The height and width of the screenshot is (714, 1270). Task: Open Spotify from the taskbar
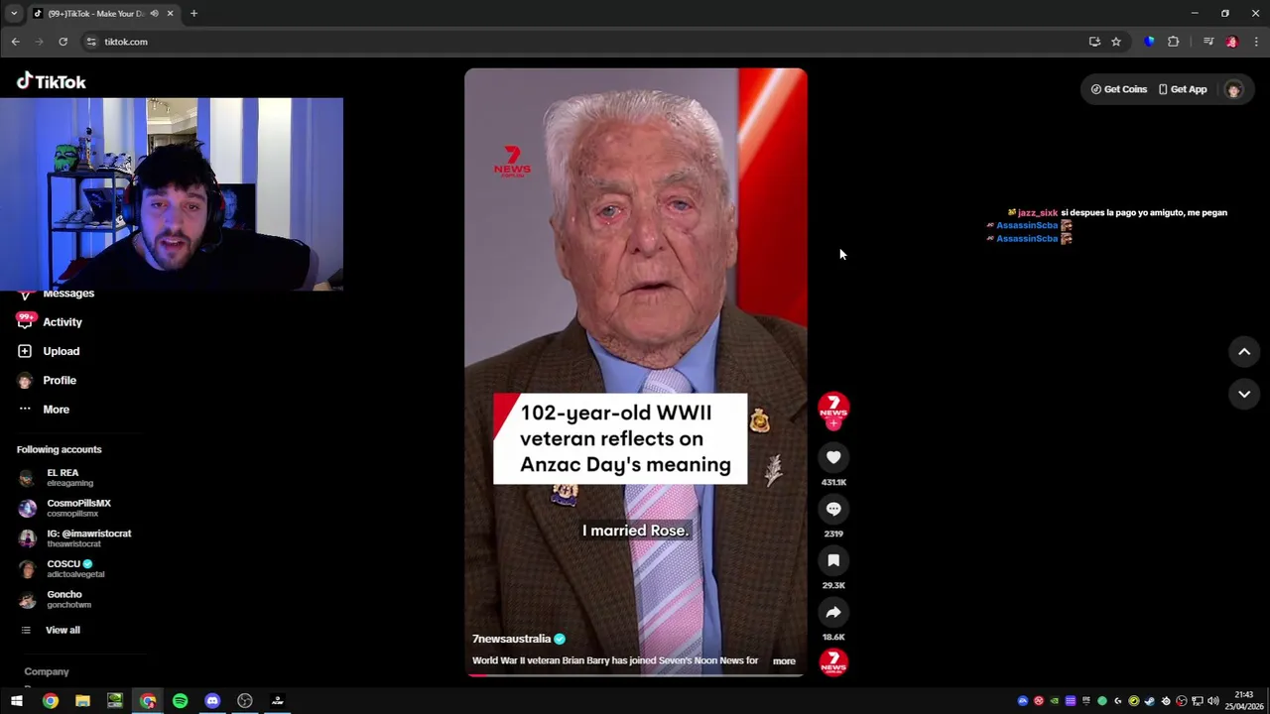point(180,701)
